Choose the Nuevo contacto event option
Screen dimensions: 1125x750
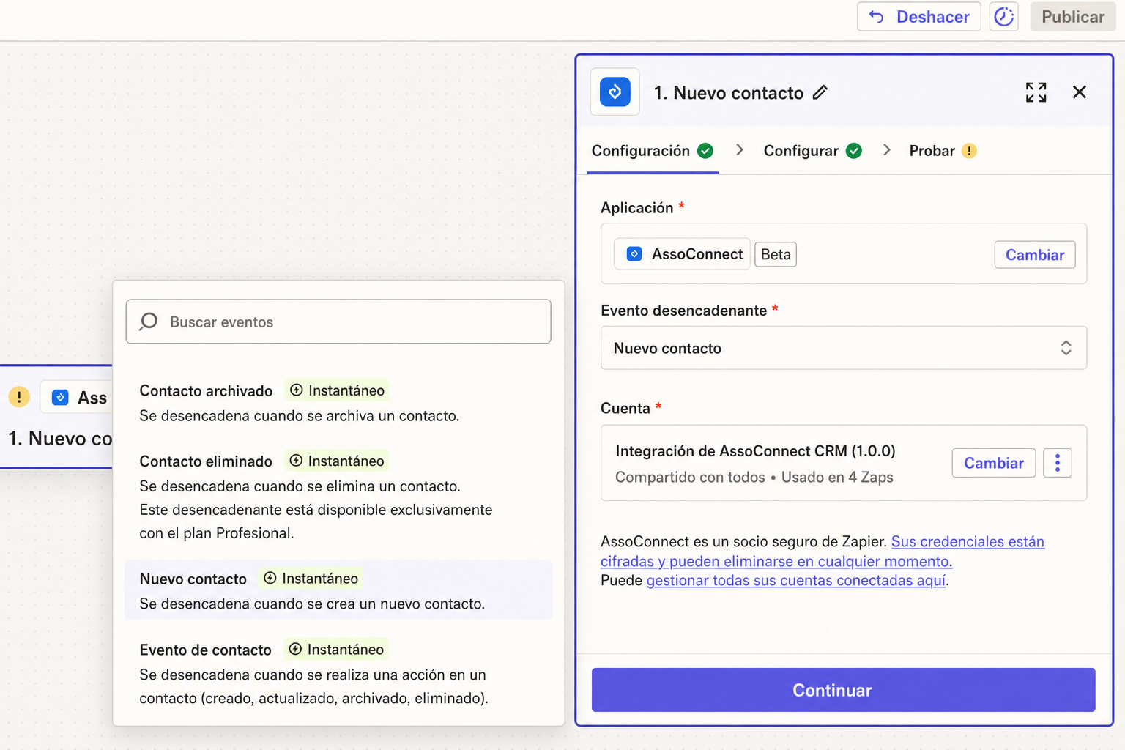338,590
